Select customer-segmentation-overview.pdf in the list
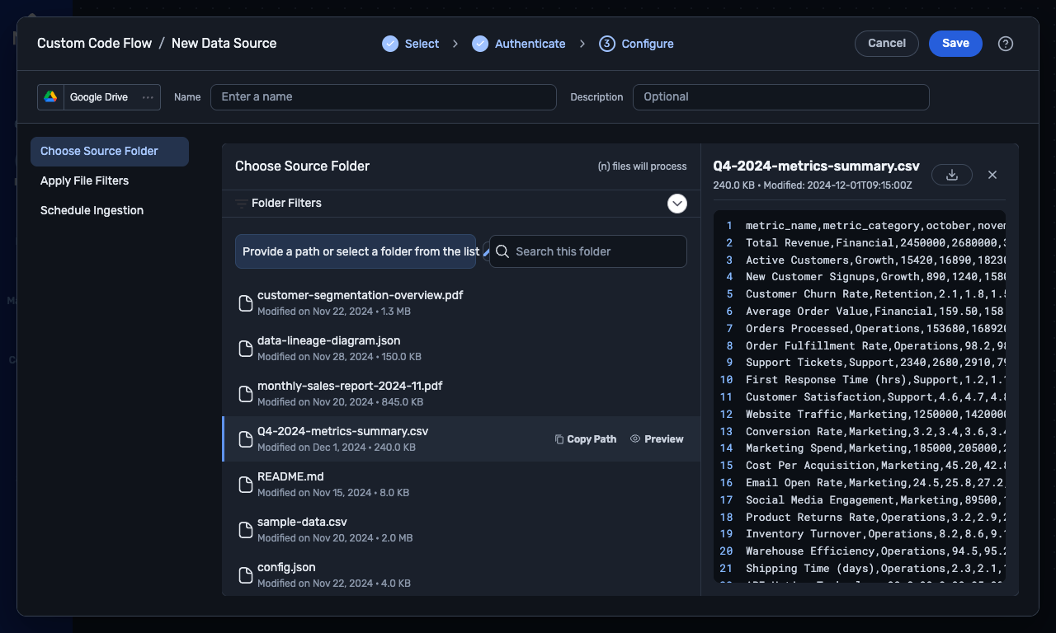1056x633 pixels. (461, 303)
